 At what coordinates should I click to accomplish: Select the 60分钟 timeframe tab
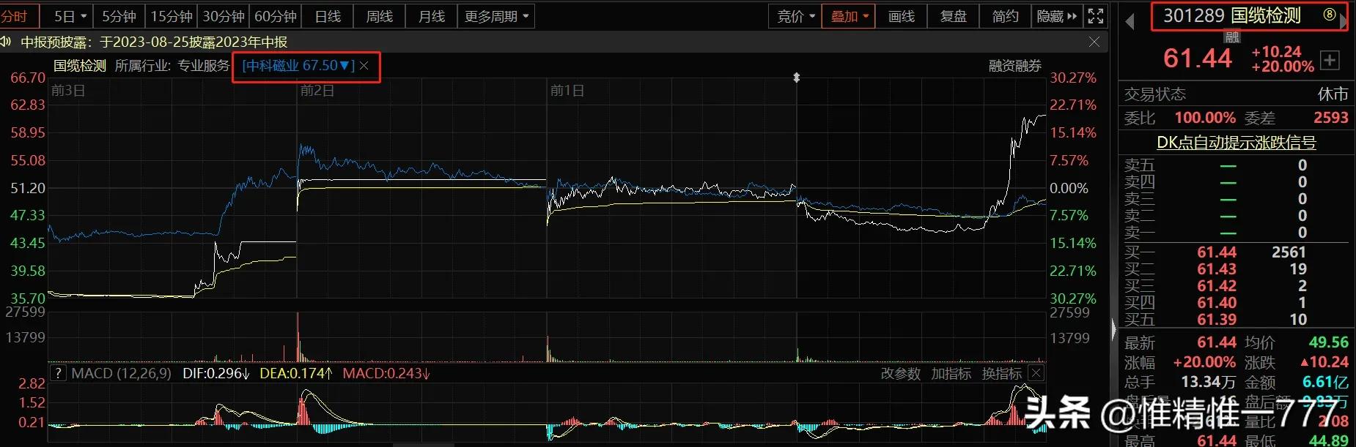click(275, 16)
